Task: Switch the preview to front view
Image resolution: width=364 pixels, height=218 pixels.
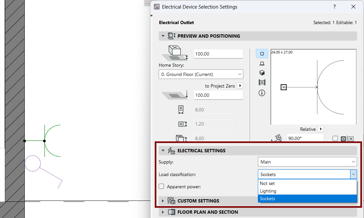Action: click(x=262, y=63)
